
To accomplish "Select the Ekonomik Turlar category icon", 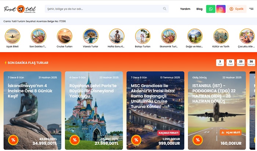I will (x=169, y=36).
